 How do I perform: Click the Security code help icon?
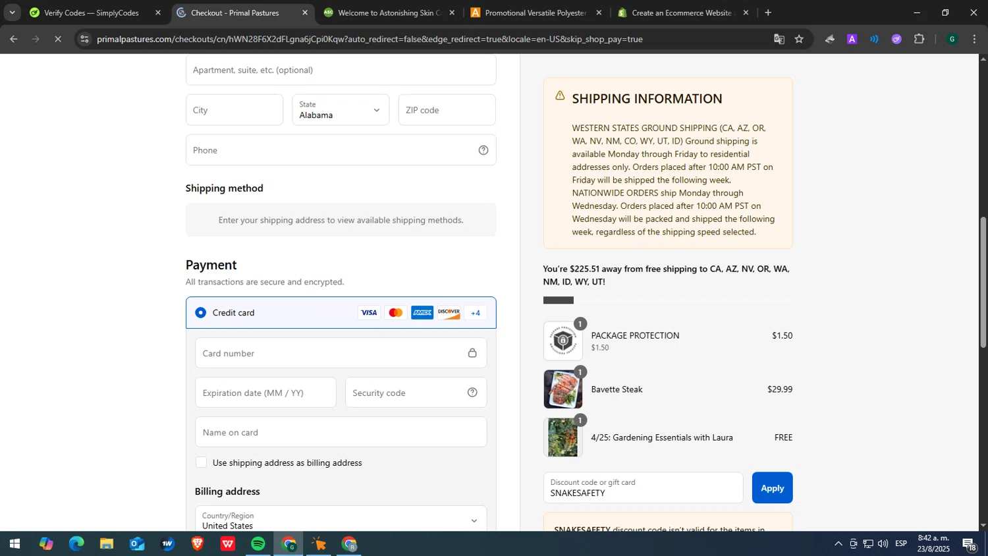tap(472, 393)
